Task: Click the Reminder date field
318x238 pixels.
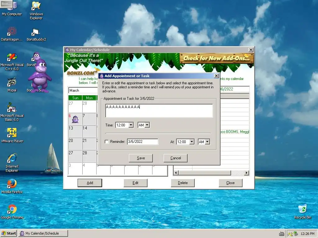Action: (x=143, y=142)
